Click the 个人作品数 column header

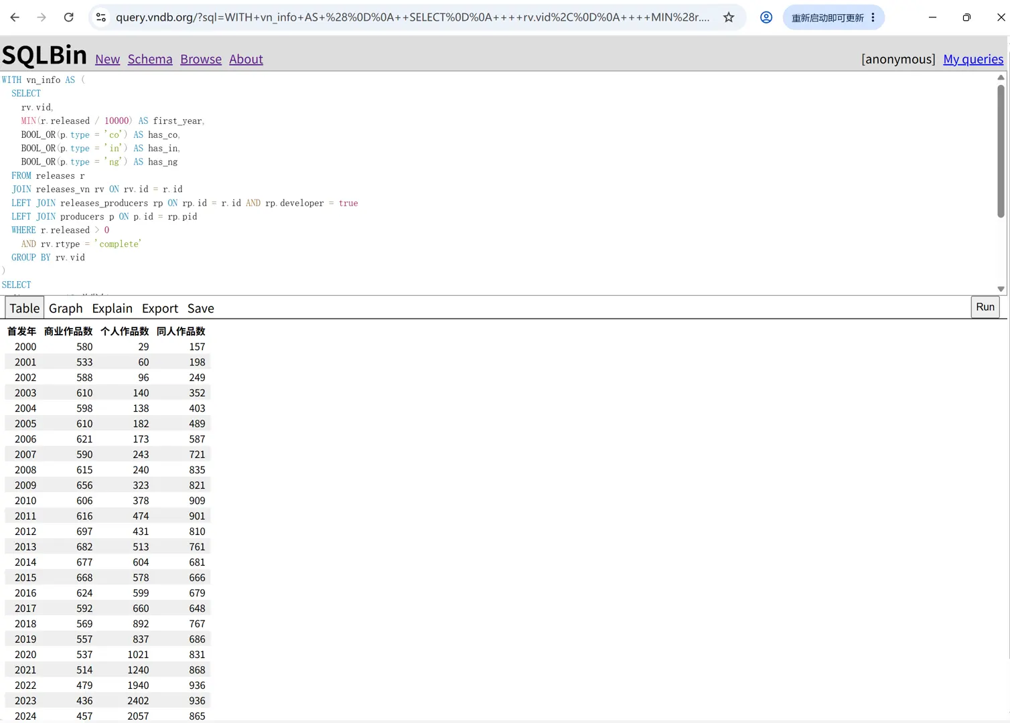(125, 331)
